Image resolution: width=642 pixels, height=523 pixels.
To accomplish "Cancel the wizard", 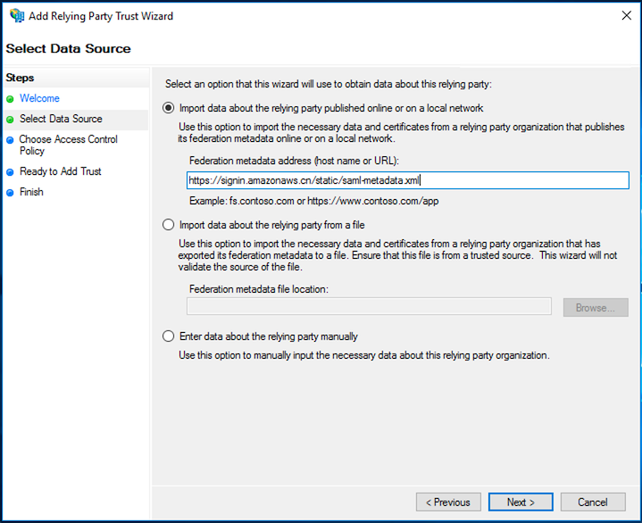I will [x=593, y=502].
